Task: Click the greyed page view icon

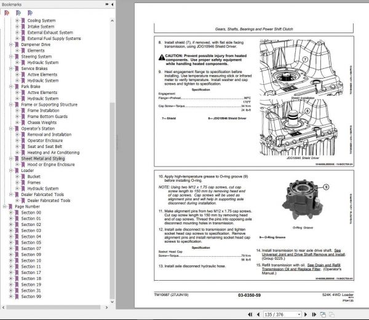Action: (x=331, y=314)
